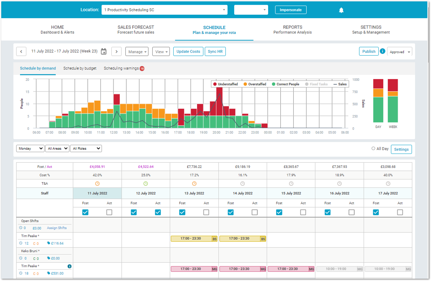This screenshot has height=281, width=431.
Task: Click the info icon beside Publish
Action: [382, 51]
